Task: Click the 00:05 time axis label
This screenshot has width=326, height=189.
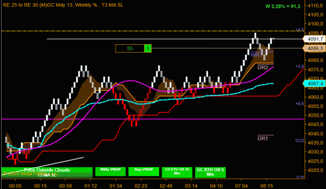Action: (x=15, y=186)
